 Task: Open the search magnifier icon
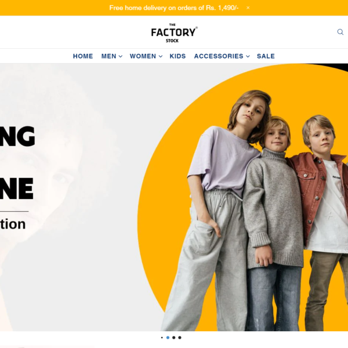(340, 32)
